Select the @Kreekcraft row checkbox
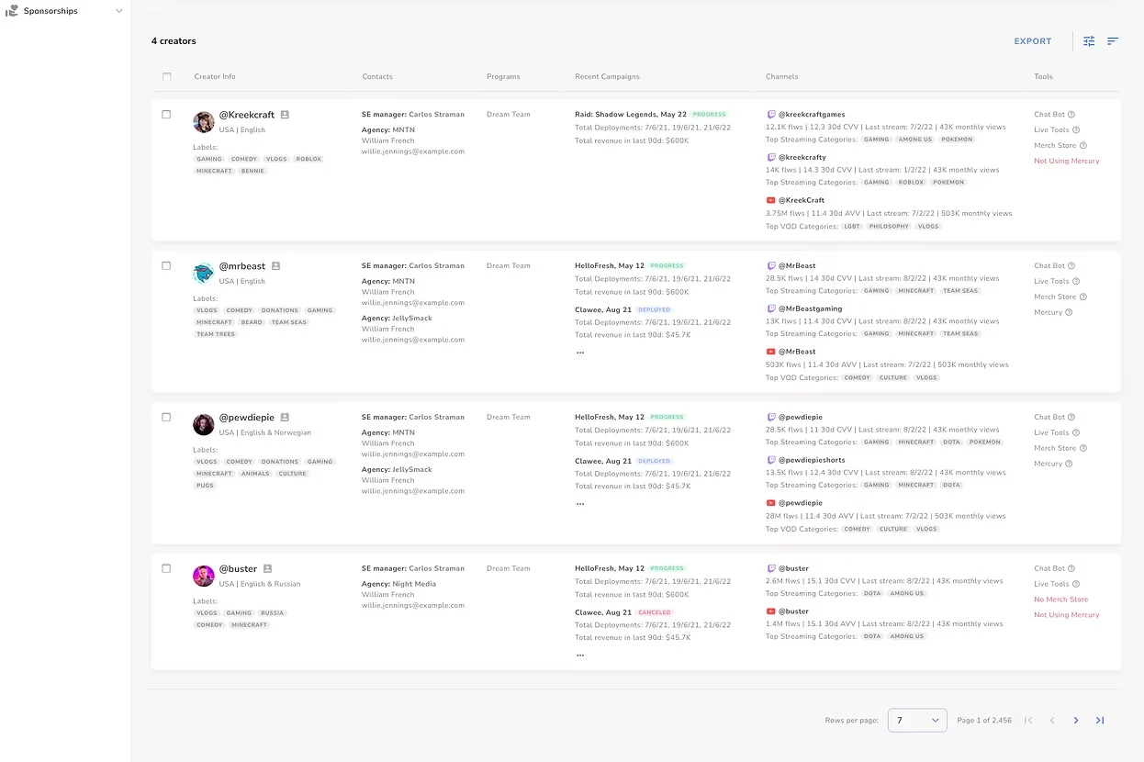 [x=166, y=115]
